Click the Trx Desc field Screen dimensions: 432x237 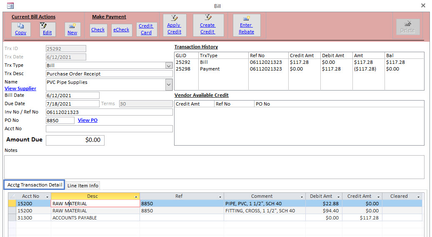[109, 74]
